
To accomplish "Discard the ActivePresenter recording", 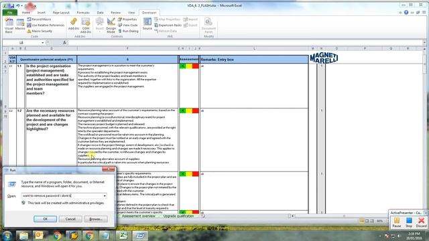I will [421, 222].
